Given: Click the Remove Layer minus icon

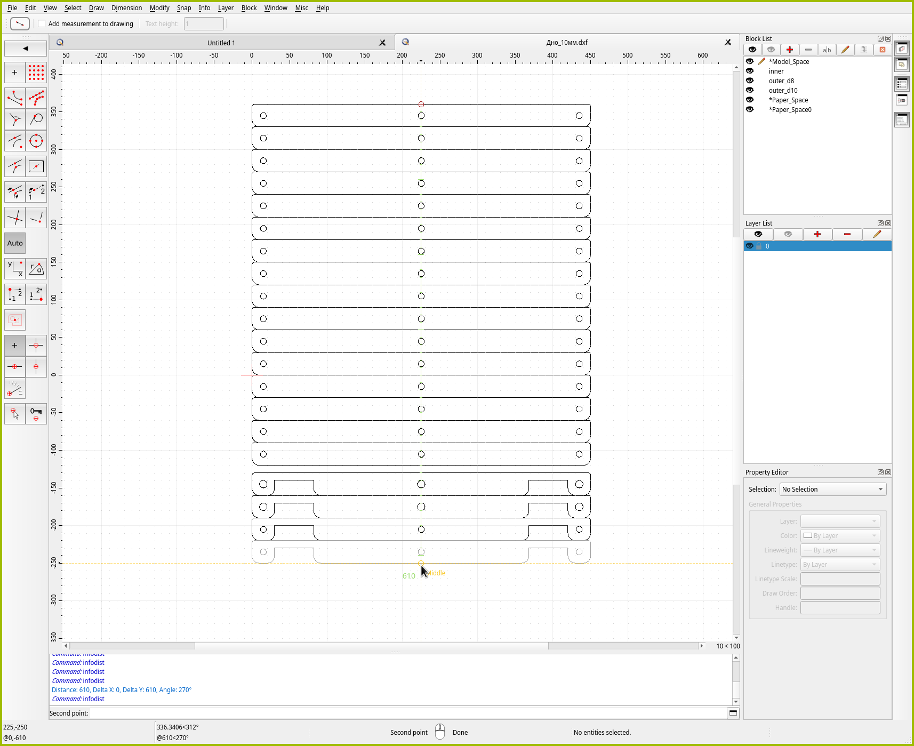Looking at the screenshot, I should 847,234.
